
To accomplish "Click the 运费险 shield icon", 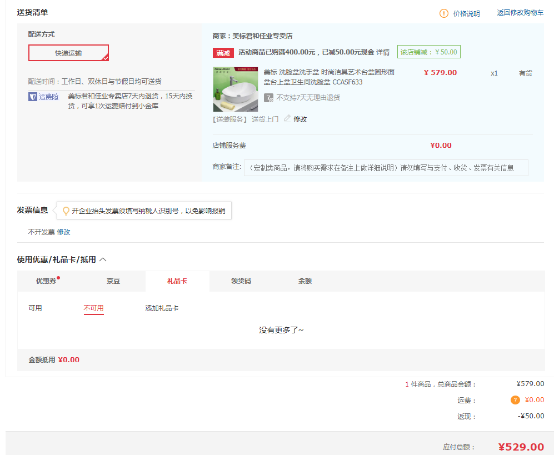I will (32, 97).
